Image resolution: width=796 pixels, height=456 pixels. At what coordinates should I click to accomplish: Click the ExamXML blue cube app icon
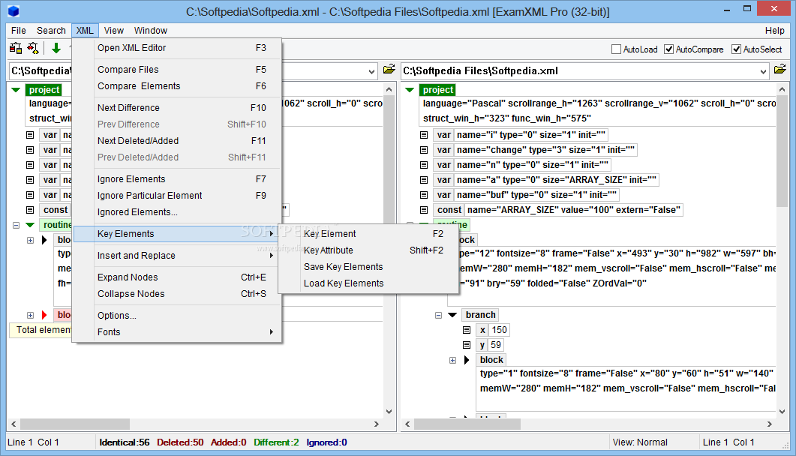pyautogui.click(x=14, y=10)
